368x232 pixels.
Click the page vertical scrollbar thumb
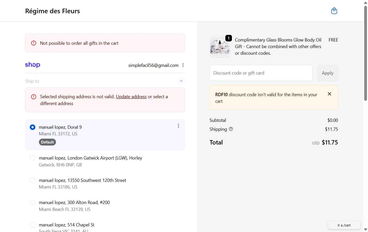click(365, 53)
